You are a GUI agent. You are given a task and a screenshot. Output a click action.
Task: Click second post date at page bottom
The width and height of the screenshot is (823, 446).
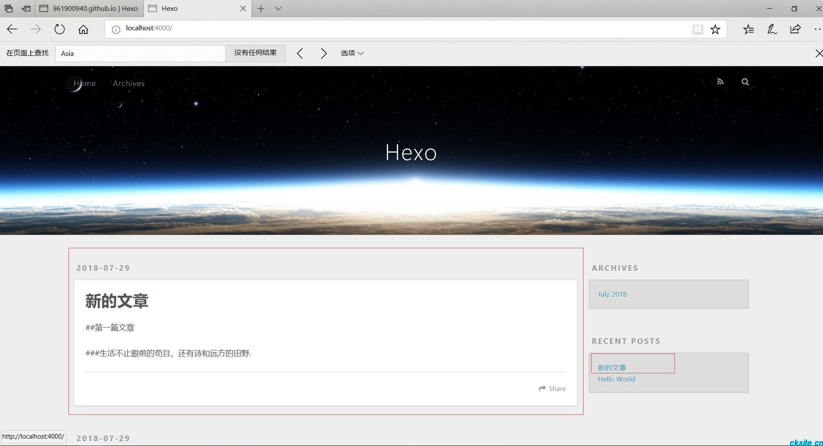point(103,438)
